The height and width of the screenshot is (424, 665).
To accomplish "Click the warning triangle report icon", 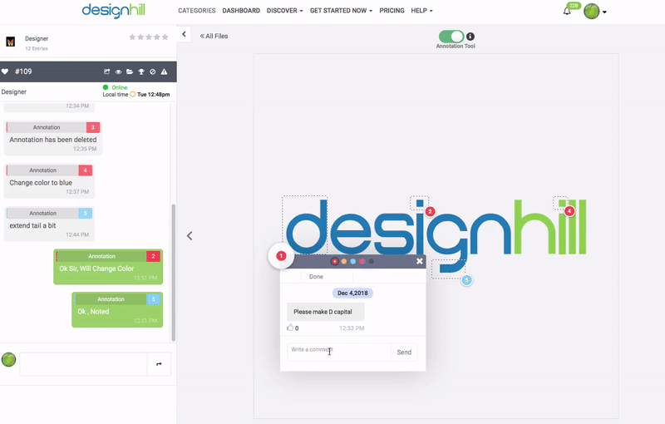I will pos(164,71).
